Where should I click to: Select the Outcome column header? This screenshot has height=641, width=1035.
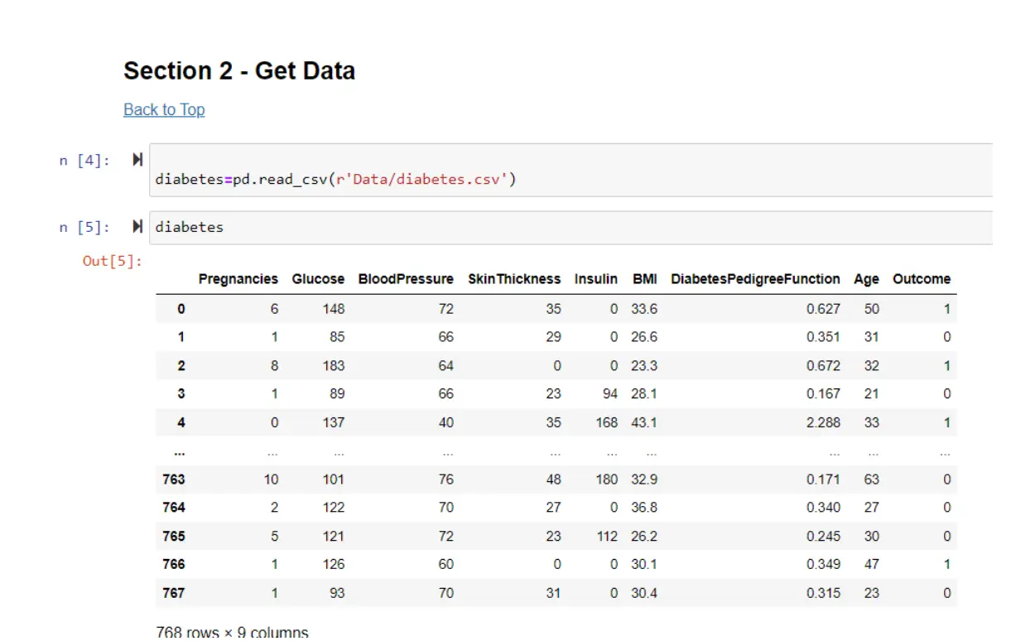(922, 279)
